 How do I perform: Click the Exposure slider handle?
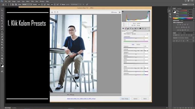click(x=136, y=48)
